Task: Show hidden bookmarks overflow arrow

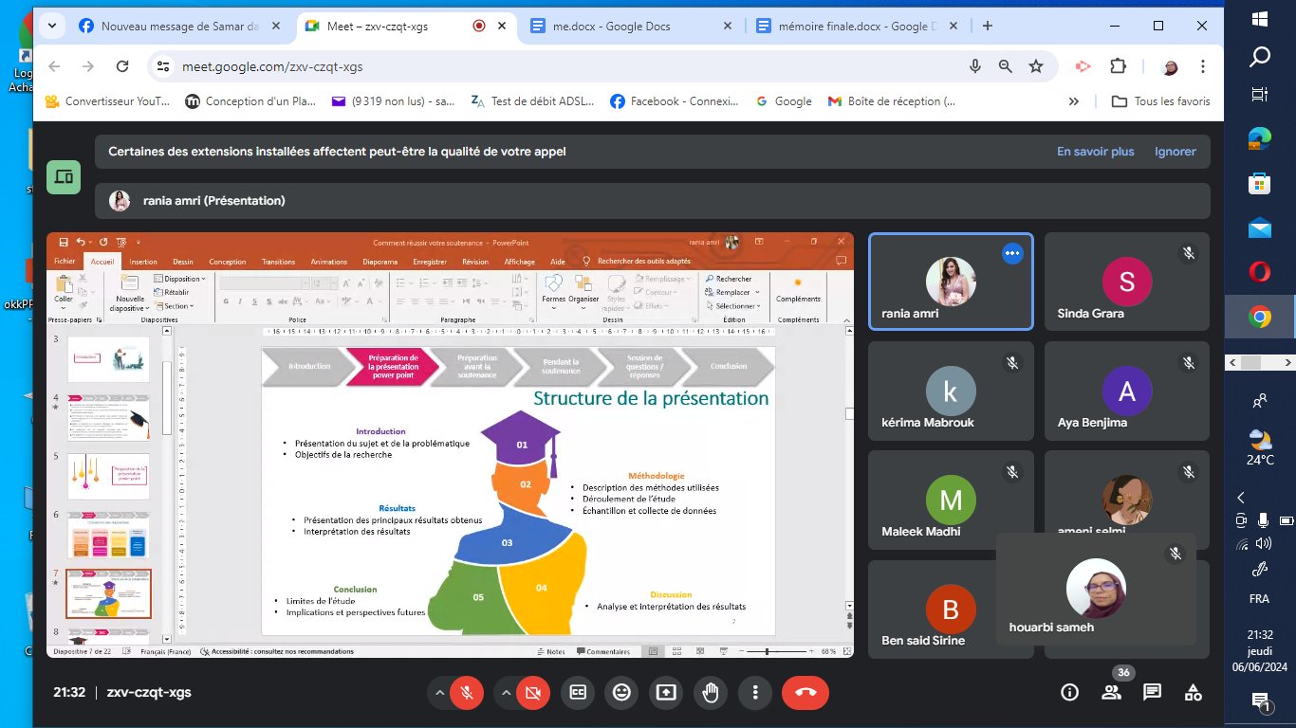Action: pyautogui.click(x=1074, y=101)
